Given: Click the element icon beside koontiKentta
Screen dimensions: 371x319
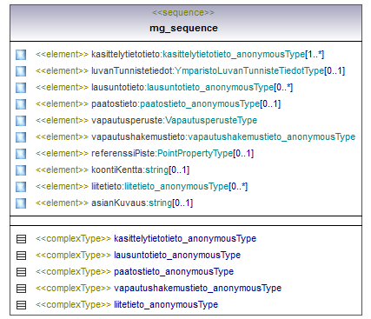Looking at the screenshot, I should (21, 170).
